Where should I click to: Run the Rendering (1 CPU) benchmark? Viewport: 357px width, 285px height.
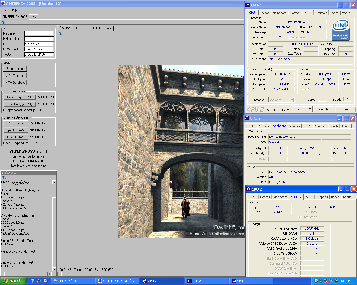[x=20, y=97]
